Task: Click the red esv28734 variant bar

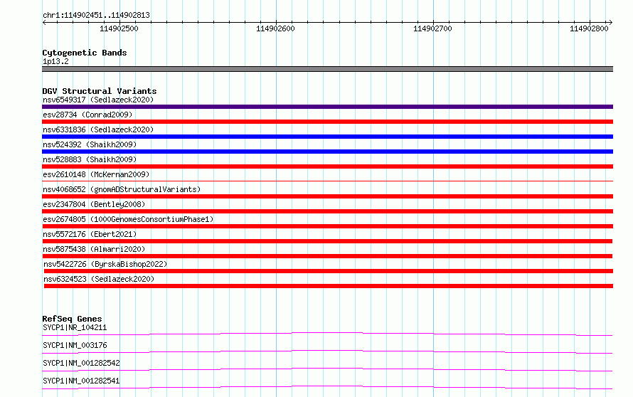Action: click(327, 122)
